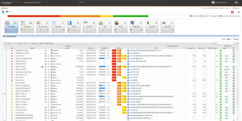Click normal severity icon for JASONAZURESQL/AZURESQL
Image resolution: width=242 pixels, height=121 pixels.
pos(12,115)
